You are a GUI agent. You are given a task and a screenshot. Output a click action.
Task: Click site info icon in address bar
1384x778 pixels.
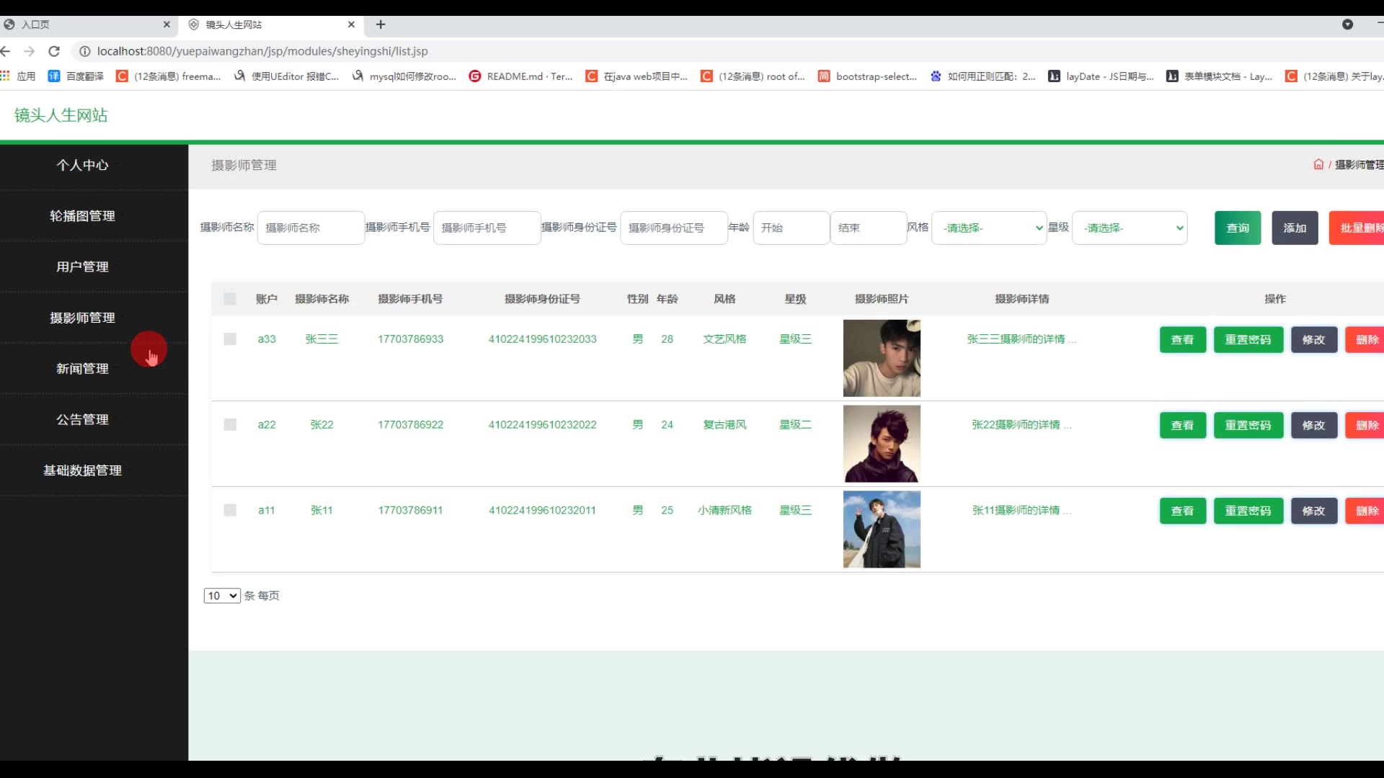(x=84, y=51)
